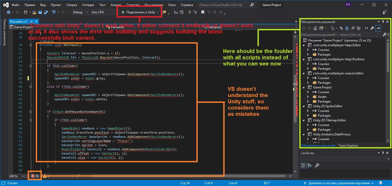
Task: Open the Отладка menu
Action: click(x=88, y=5)
